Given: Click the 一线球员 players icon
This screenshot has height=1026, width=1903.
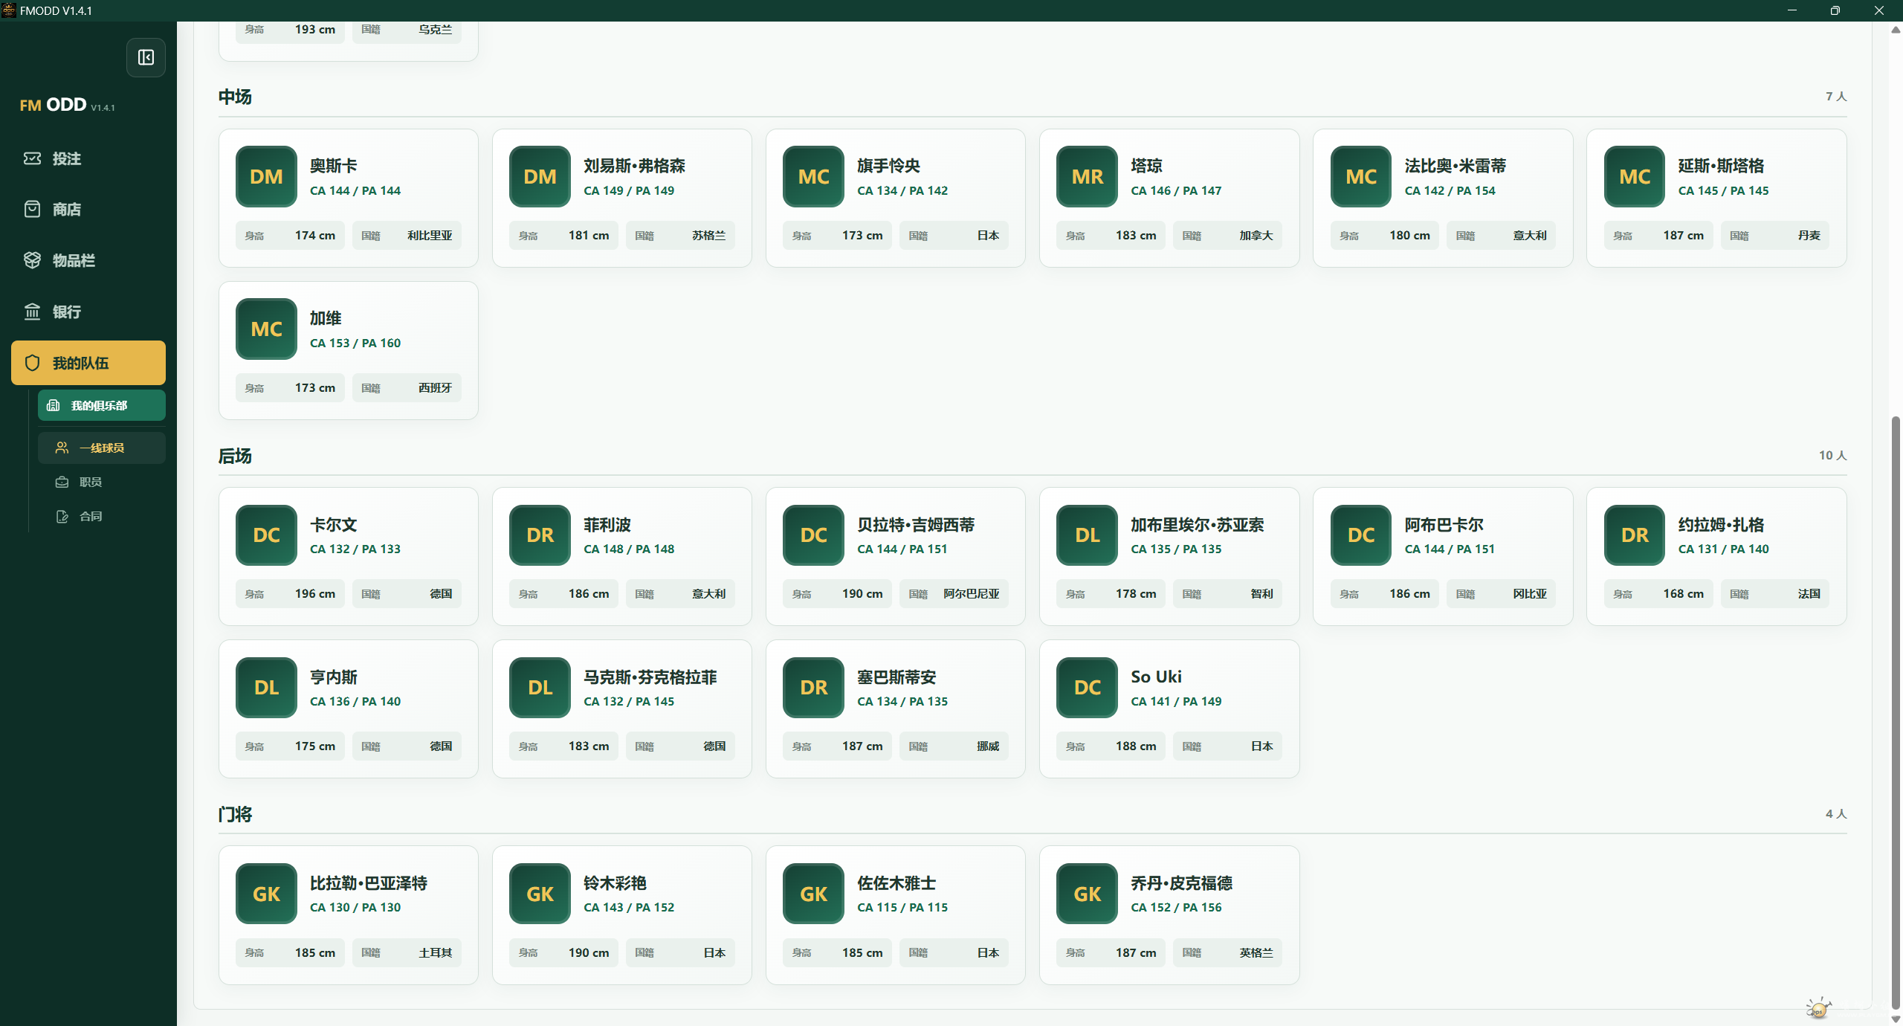Looking at the screenshot, I should [x=62, y=448].
